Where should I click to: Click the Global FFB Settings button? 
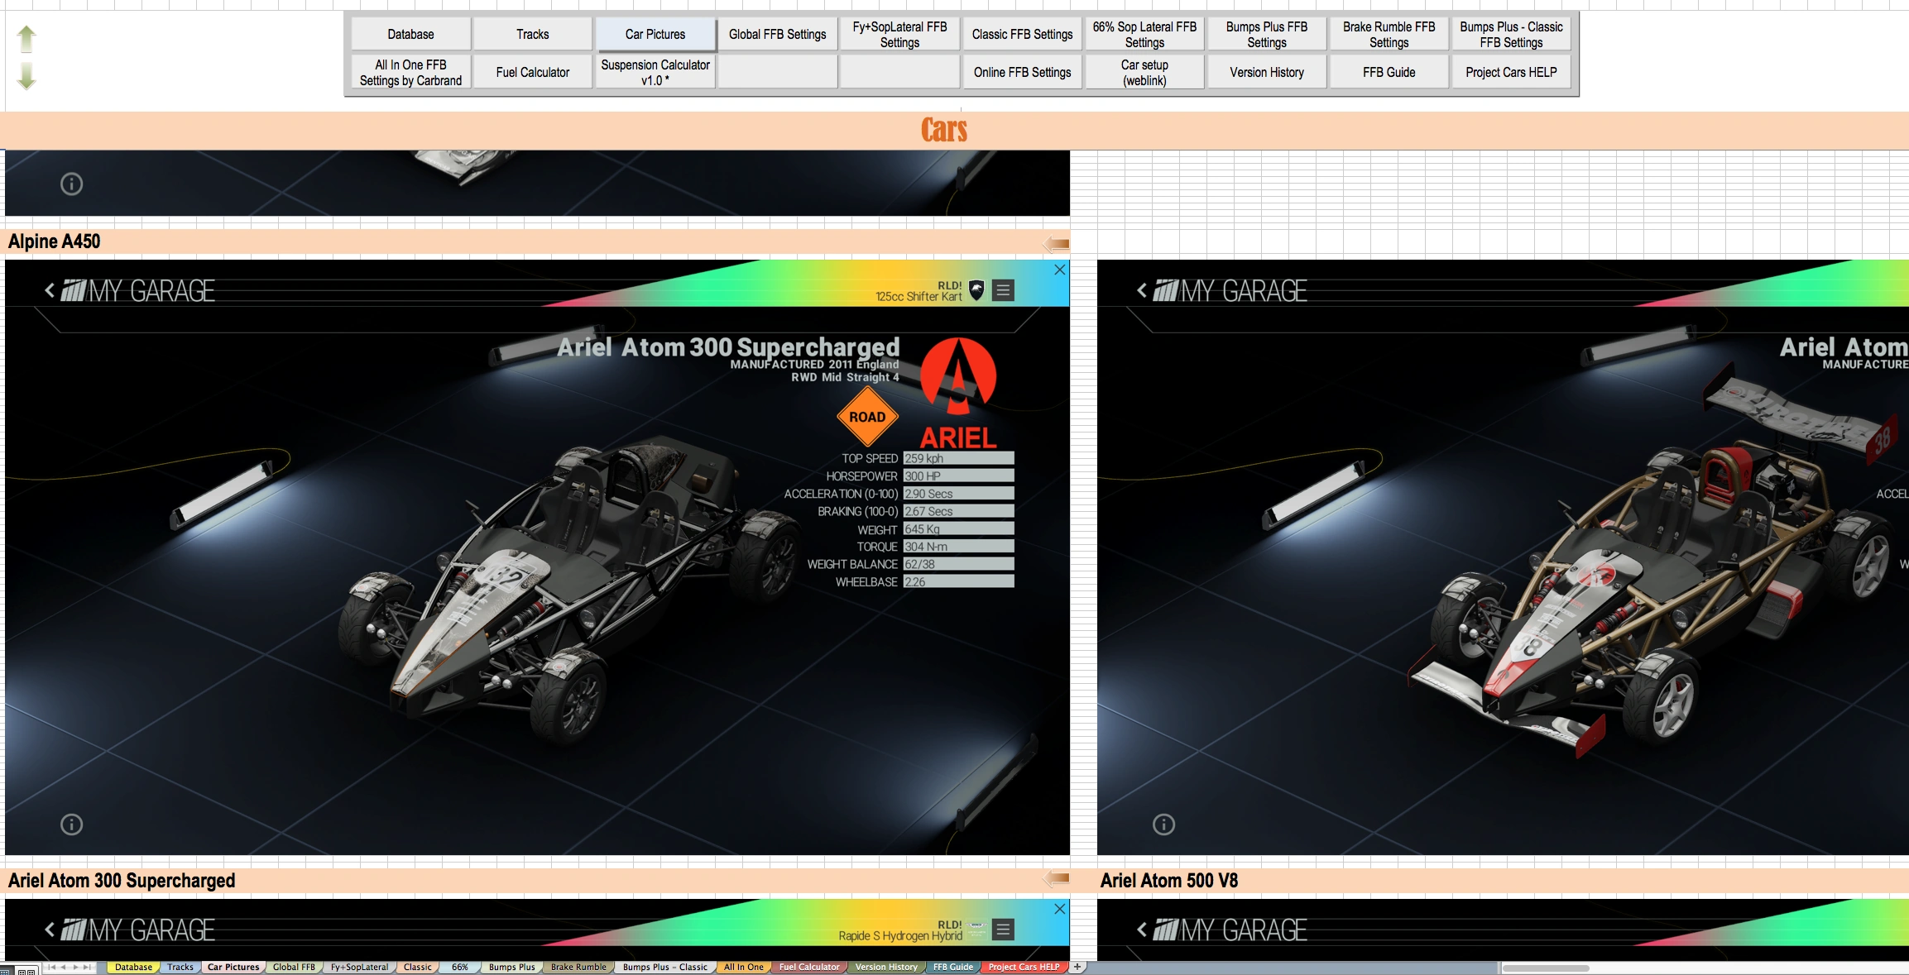click(x=777, y=35)
